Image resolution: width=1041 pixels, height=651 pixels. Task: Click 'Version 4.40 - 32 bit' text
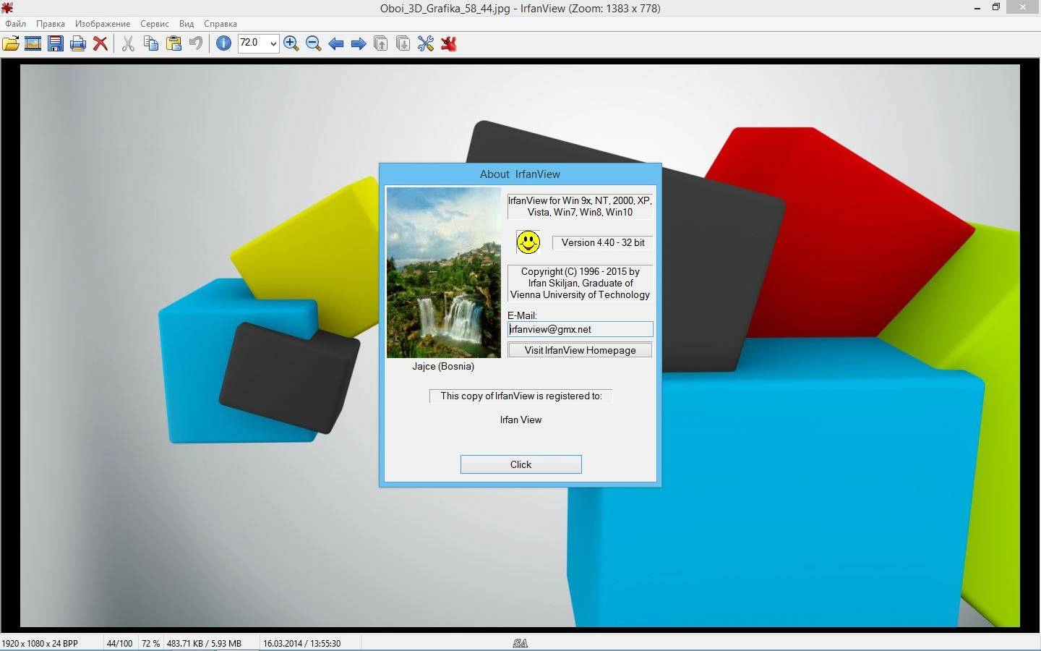603,242
